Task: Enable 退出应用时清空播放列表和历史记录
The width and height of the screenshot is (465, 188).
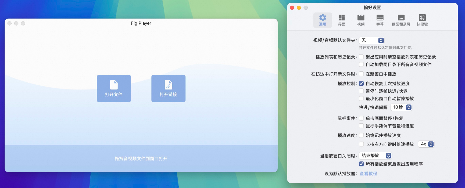Action: [362, 57]
